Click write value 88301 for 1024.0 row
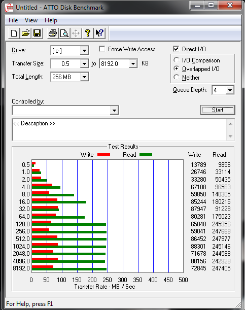Screen dimensions: 245x310 tap(198, 247)
